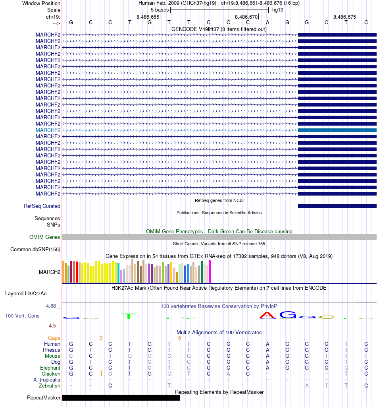
Task: Click the large blue 'G' in PhyloP logo
Action: click(x=288, y=315)
